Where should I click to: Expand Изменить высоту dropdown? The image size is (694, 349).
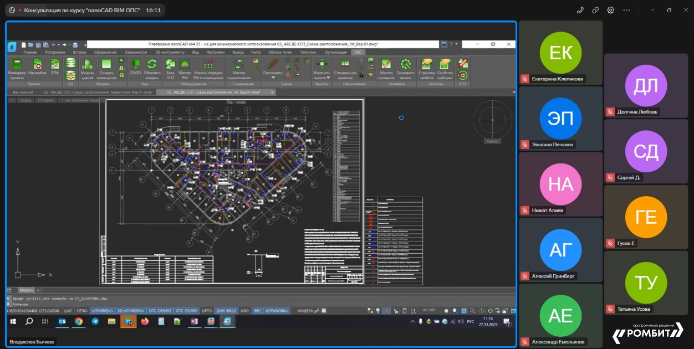pyautogui.click(x=329, y=78)
